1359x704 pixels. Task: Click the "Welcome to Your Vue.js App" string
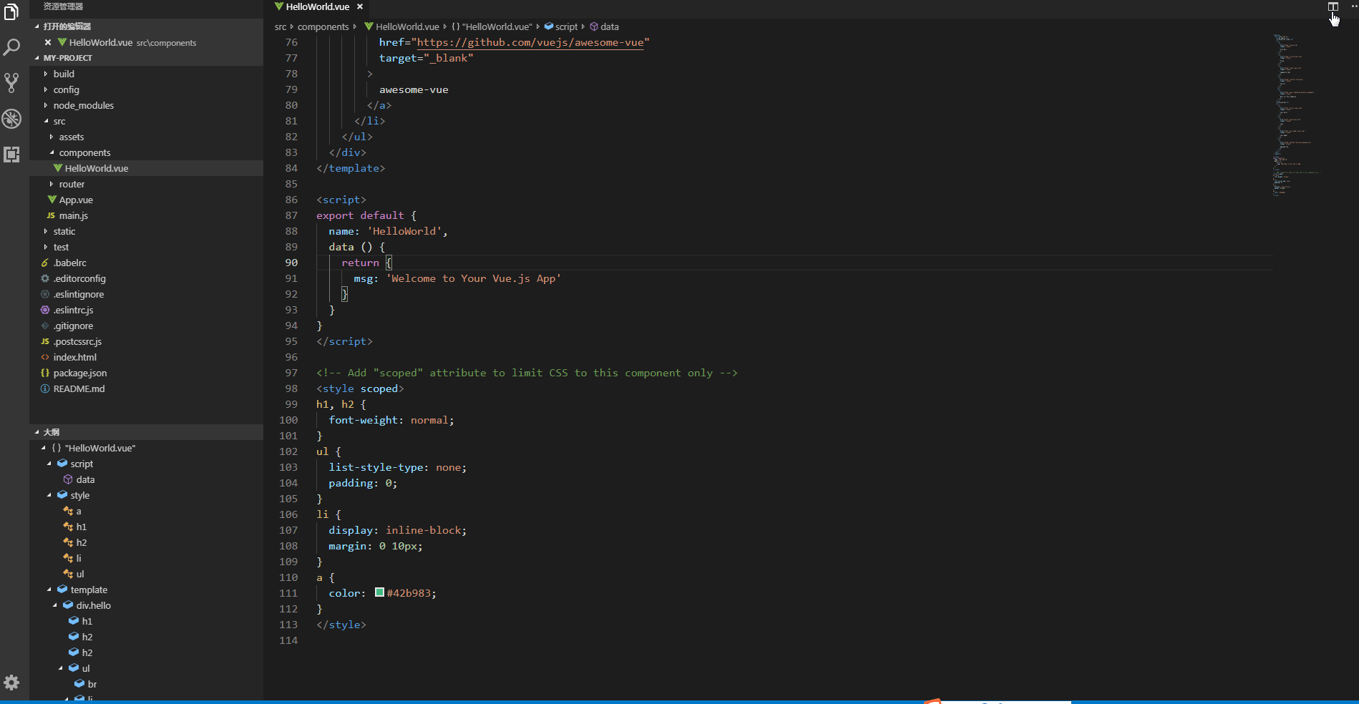tap(474, 278)
